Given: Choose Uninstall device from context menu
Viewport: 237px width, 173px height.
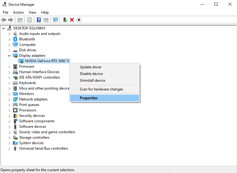Looking at the screenshot, I should tap(104, 80).
